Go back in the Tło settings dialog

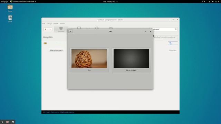pos(70,31)
